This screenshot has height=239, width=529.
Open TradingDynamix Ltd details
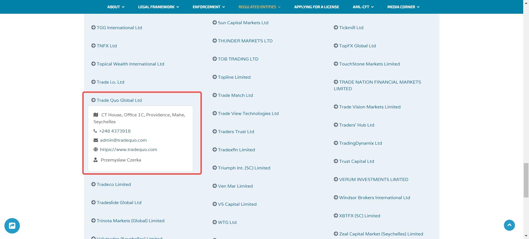click(358, 143)
